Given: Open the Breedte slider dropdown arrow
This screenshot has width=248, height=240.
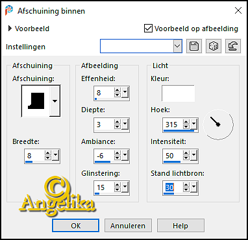Looking at the screenshot, I should (x=56, y=155).
